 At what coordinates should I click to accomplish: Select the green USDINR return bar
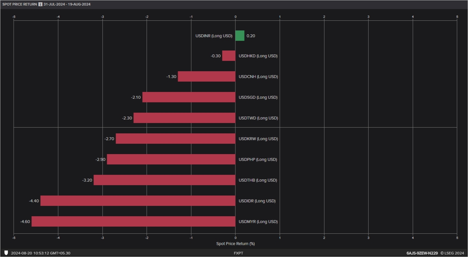[x=240, y=36]
